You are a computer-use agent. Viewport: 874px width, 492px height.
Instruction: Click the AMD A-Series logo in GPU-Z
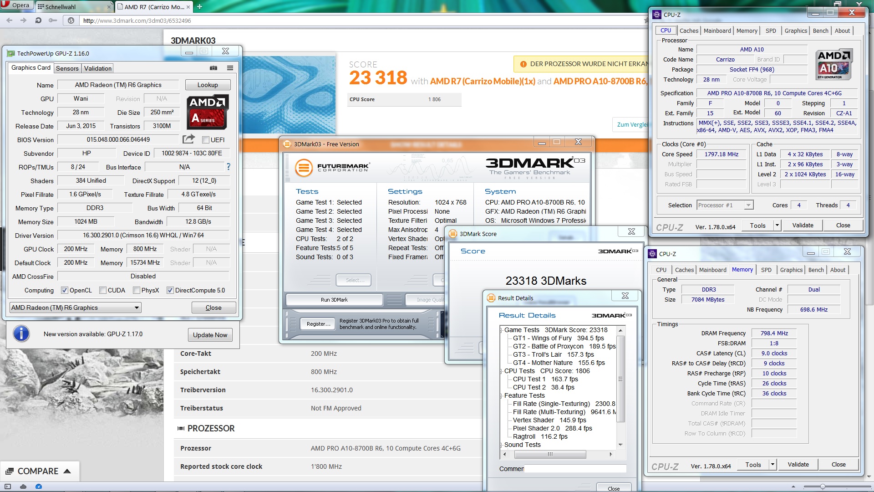click(208, 112)
